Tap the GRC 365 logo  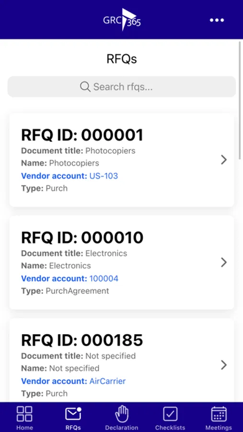tap(122, 20)
